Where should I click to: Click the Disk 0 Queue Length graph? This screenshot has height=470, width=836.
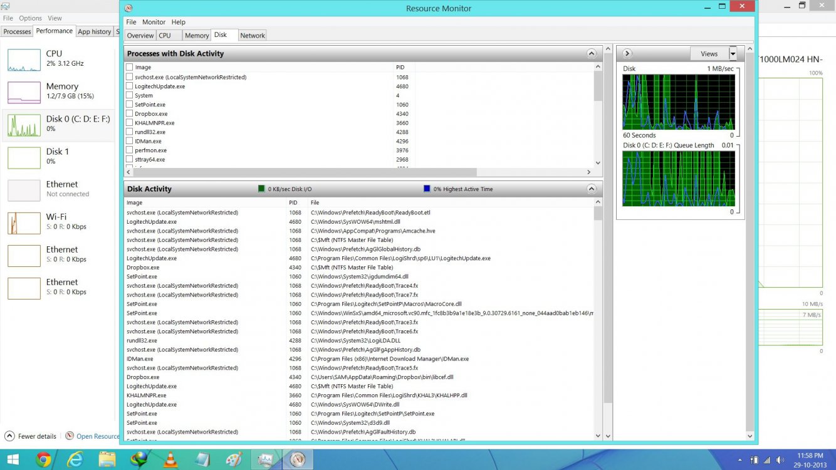(678, 179)
